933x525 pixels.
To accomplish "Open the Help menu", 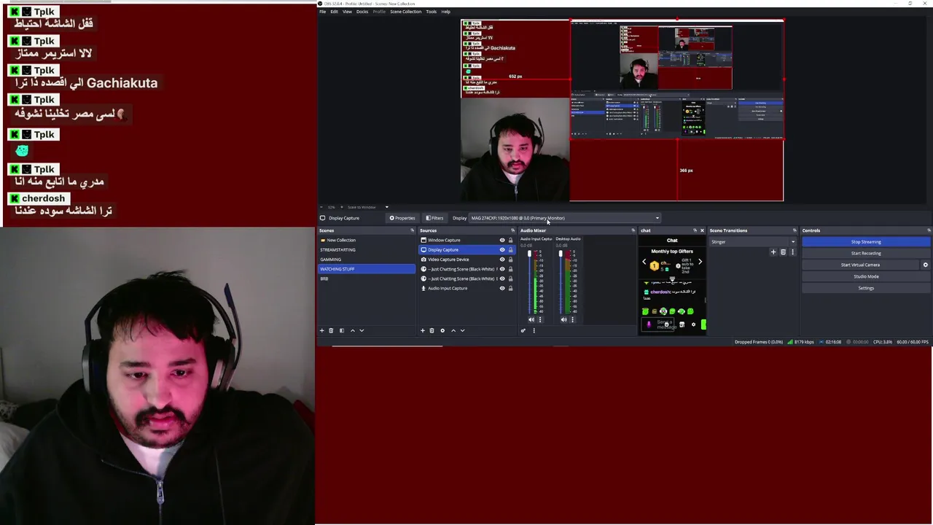I will [x=445, y=12].
